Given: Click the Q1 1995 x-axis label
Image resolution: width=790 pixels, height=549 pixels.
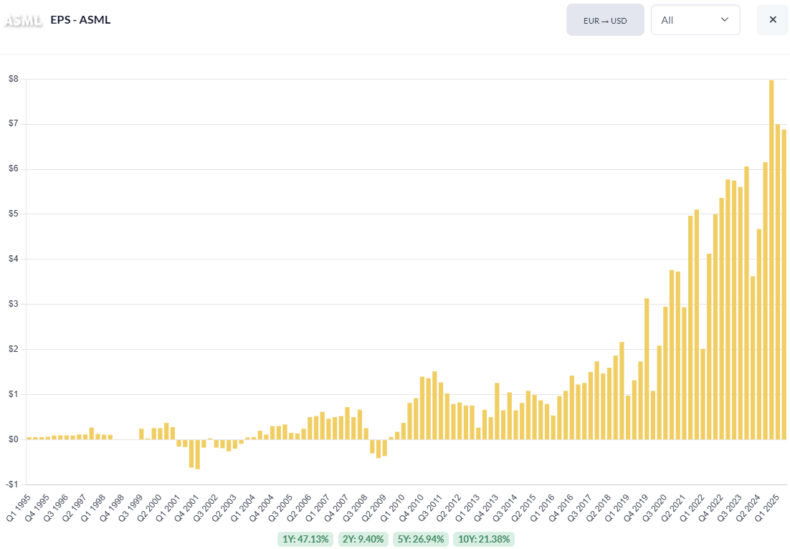Looking at the screenshot, I should 19,507.
